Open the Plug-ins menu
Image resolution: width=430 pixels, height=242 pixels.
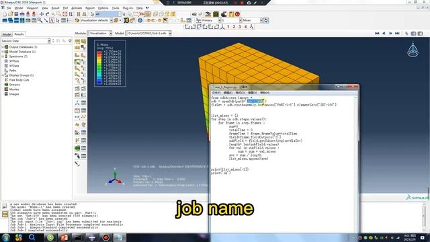tap(128, 8)
